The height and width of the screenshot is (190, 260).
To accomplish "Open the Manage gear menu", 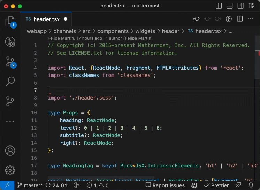I will point(10,170).
